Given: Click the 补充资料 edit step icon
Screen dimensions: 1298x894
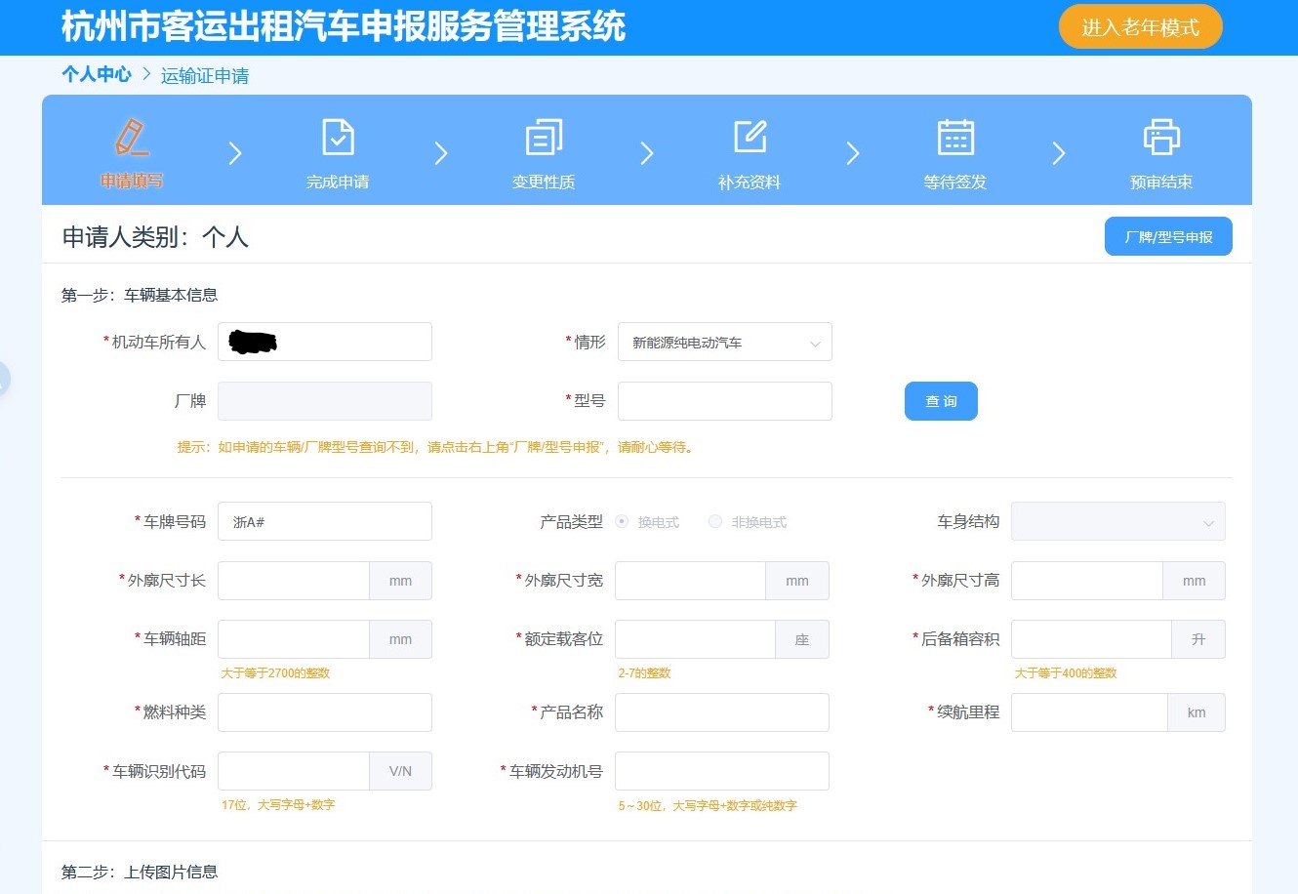Looking at the screenshot, I should coord(750,138).
